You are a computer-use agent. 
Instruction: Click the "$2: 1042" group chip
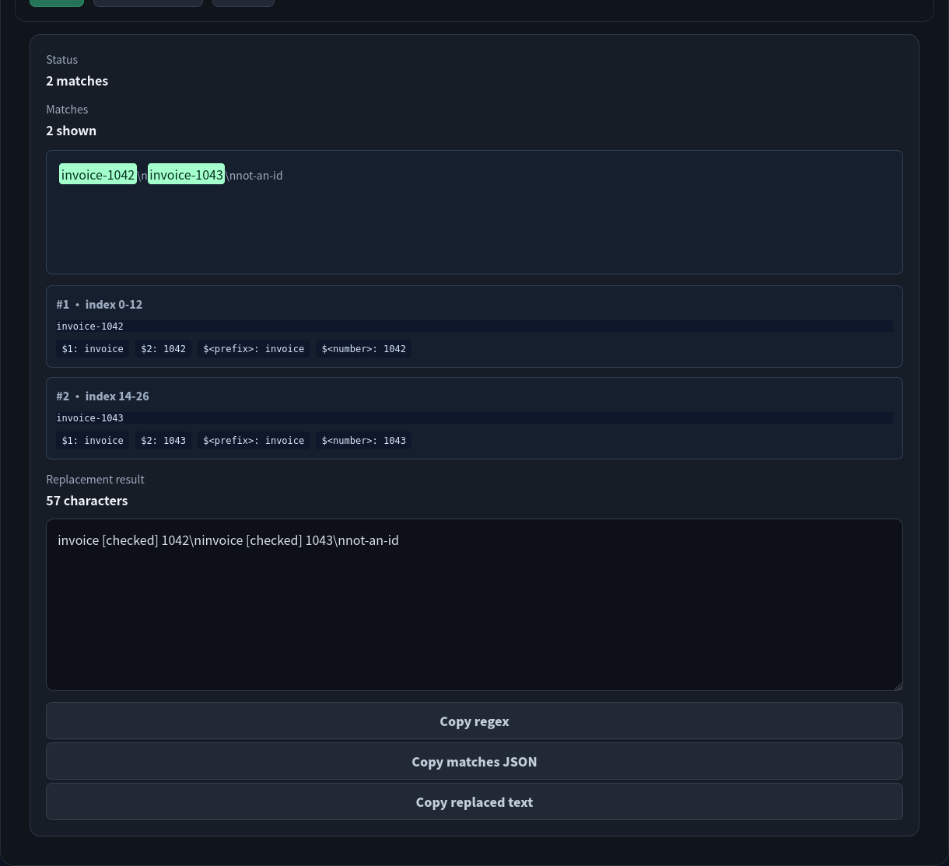[163, 349]
